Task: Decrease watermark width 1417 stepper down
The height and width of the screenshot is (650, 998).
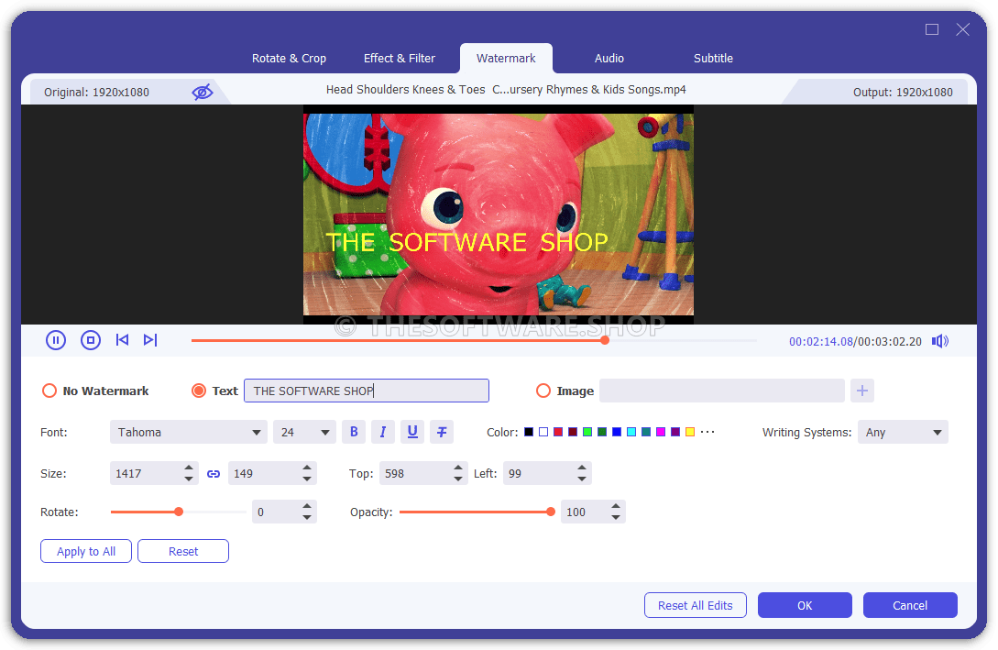Action: (189, 479)
